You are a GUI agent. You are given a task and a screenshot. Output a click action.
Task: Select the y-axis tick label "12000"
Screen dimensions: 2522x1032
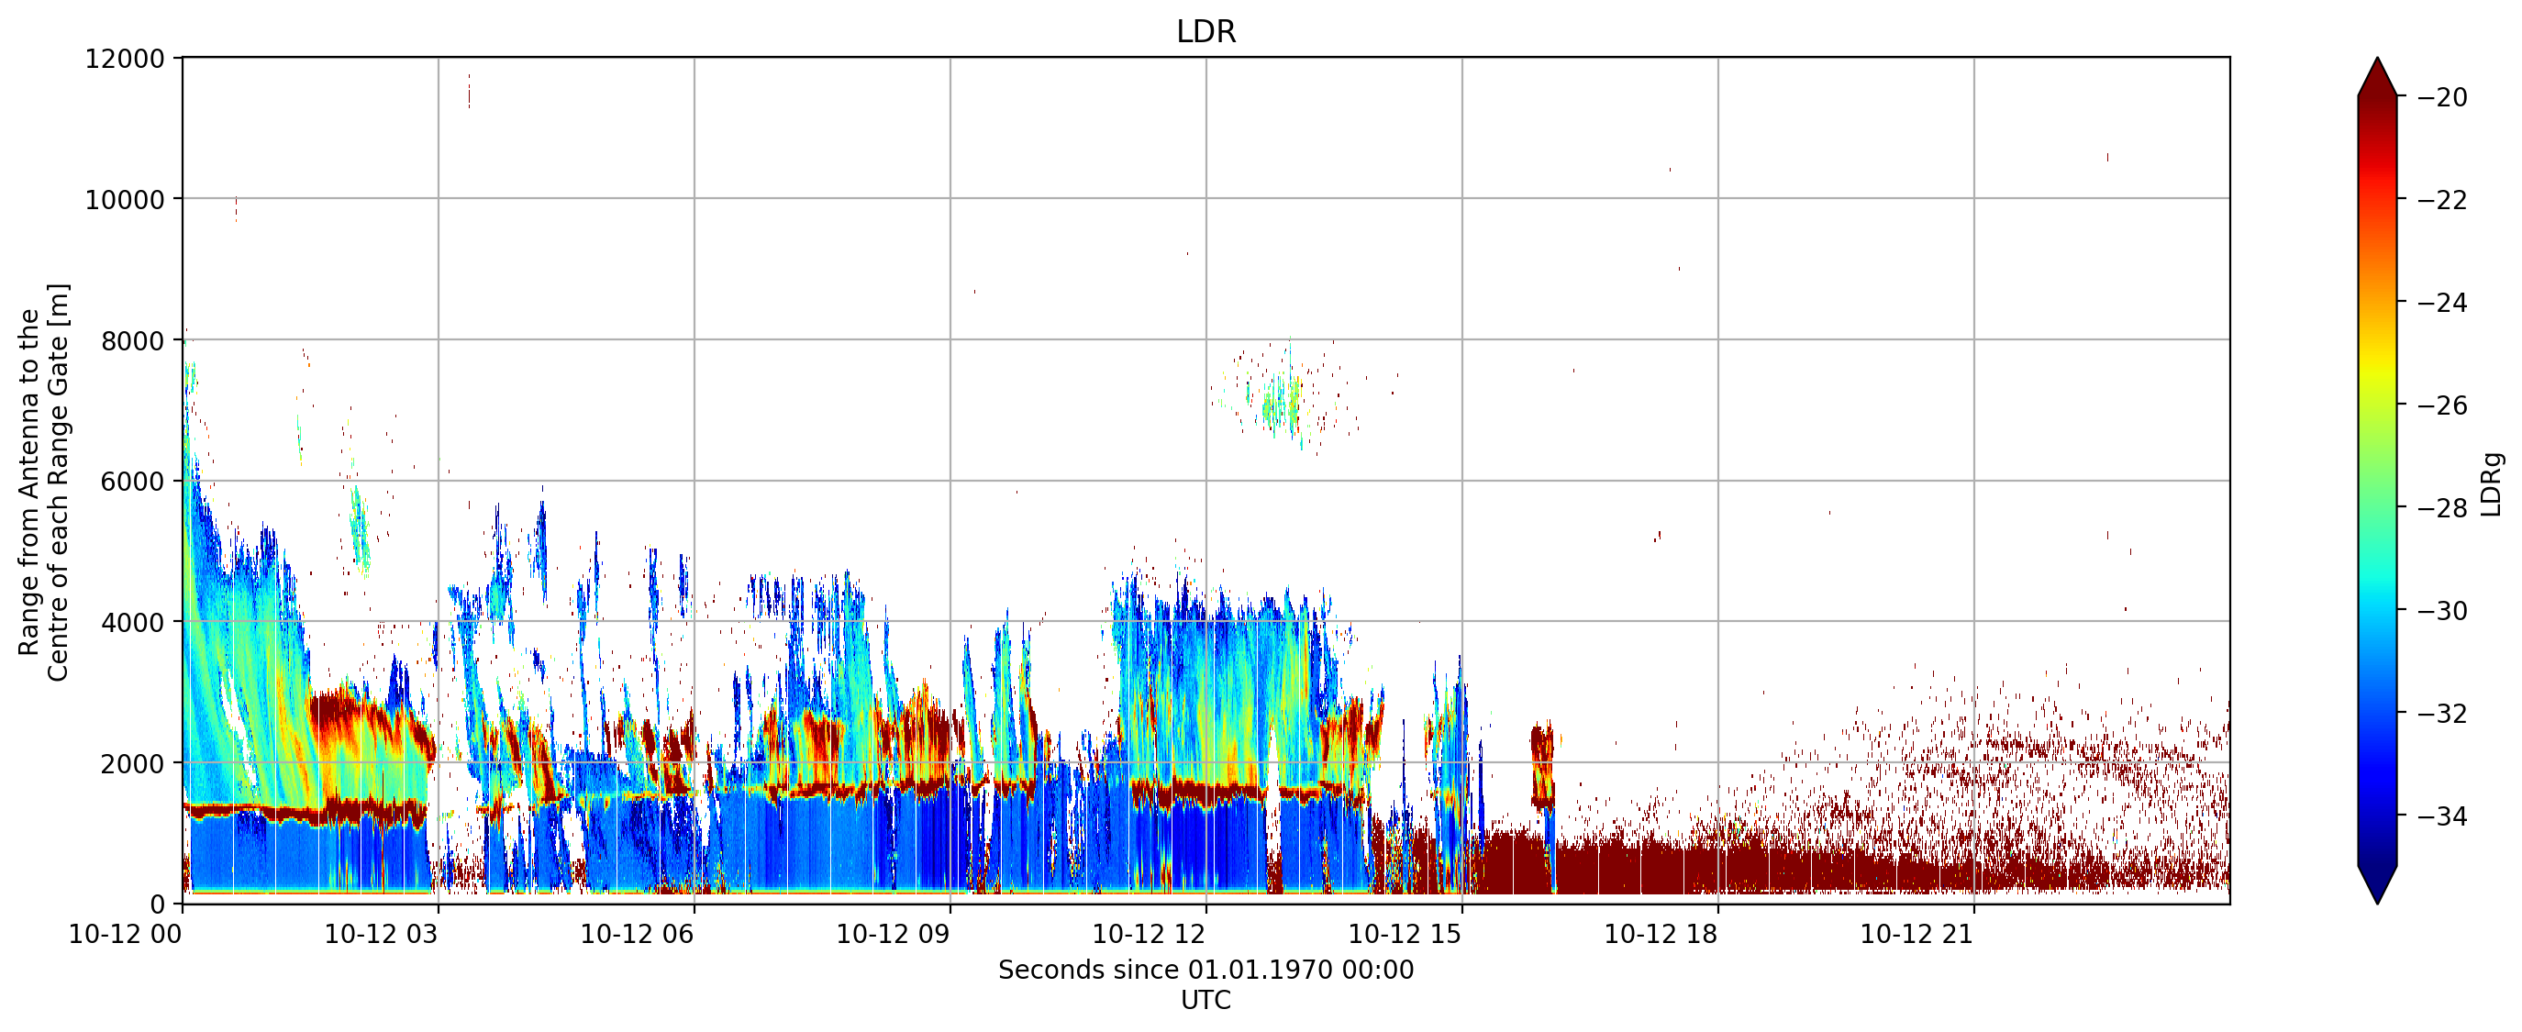tap(125, 59)
